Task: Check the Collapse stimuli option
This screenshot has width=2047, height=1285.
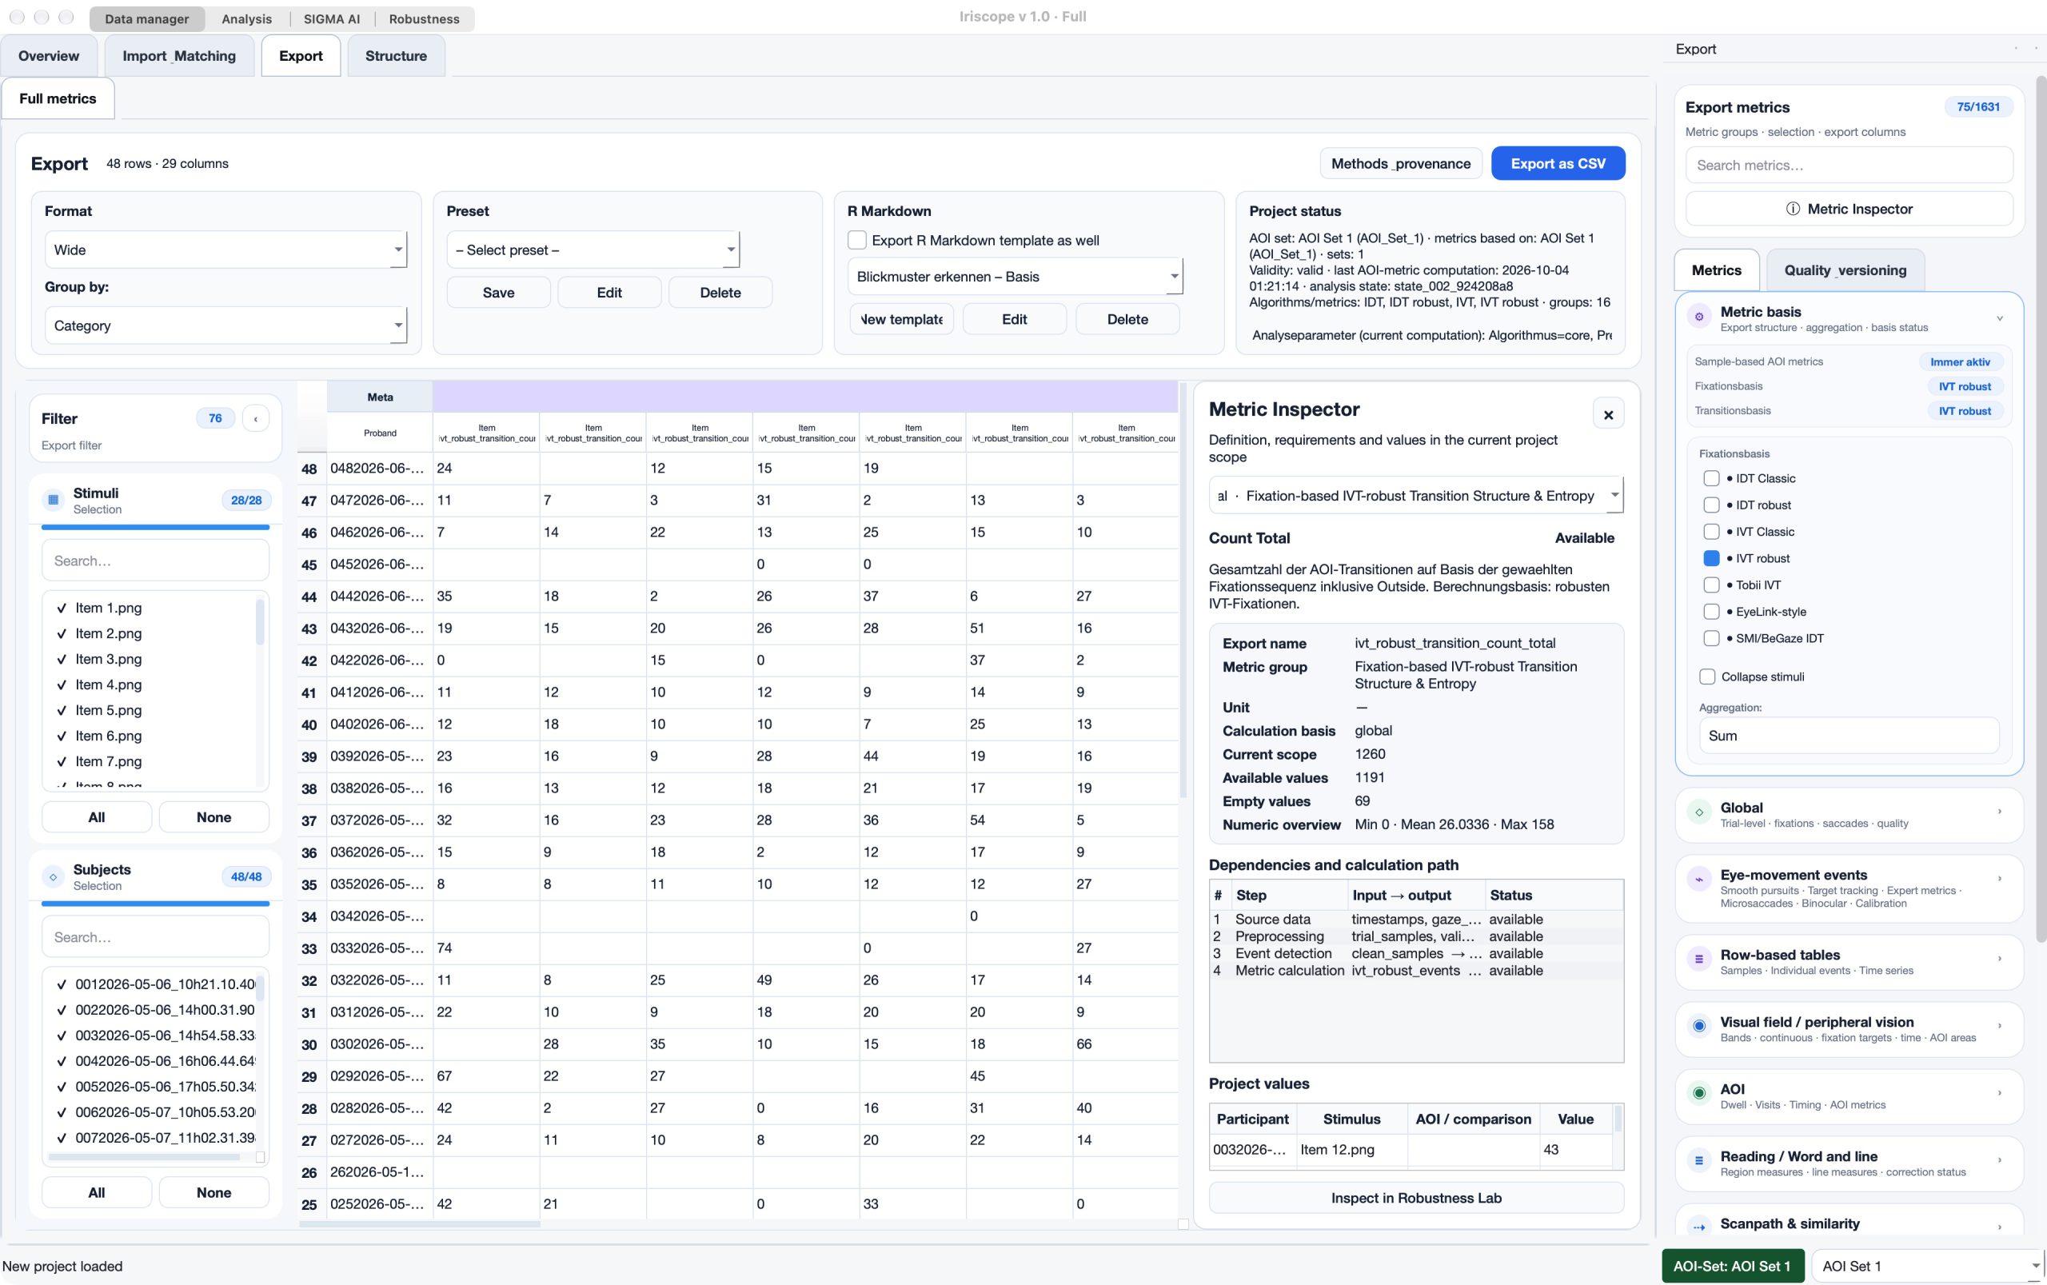Action: [x=1707, y=676]
